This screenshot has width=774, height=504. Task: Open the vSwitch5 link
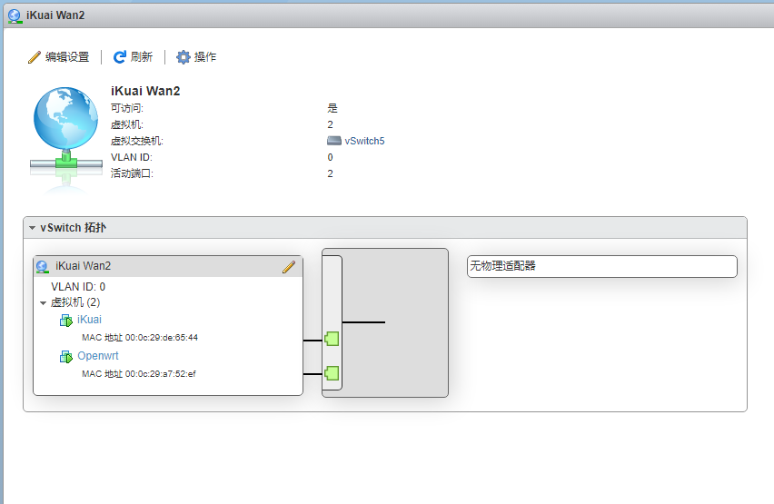[x=364, y=141]
